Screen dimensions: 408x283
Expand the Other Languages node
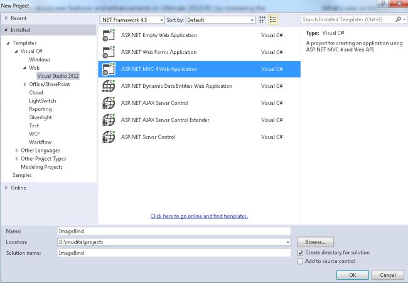[17, 151]
